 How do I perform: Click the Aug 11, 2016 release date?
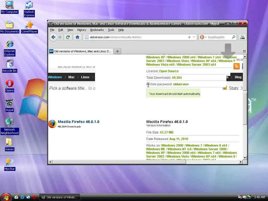point(179,139)
